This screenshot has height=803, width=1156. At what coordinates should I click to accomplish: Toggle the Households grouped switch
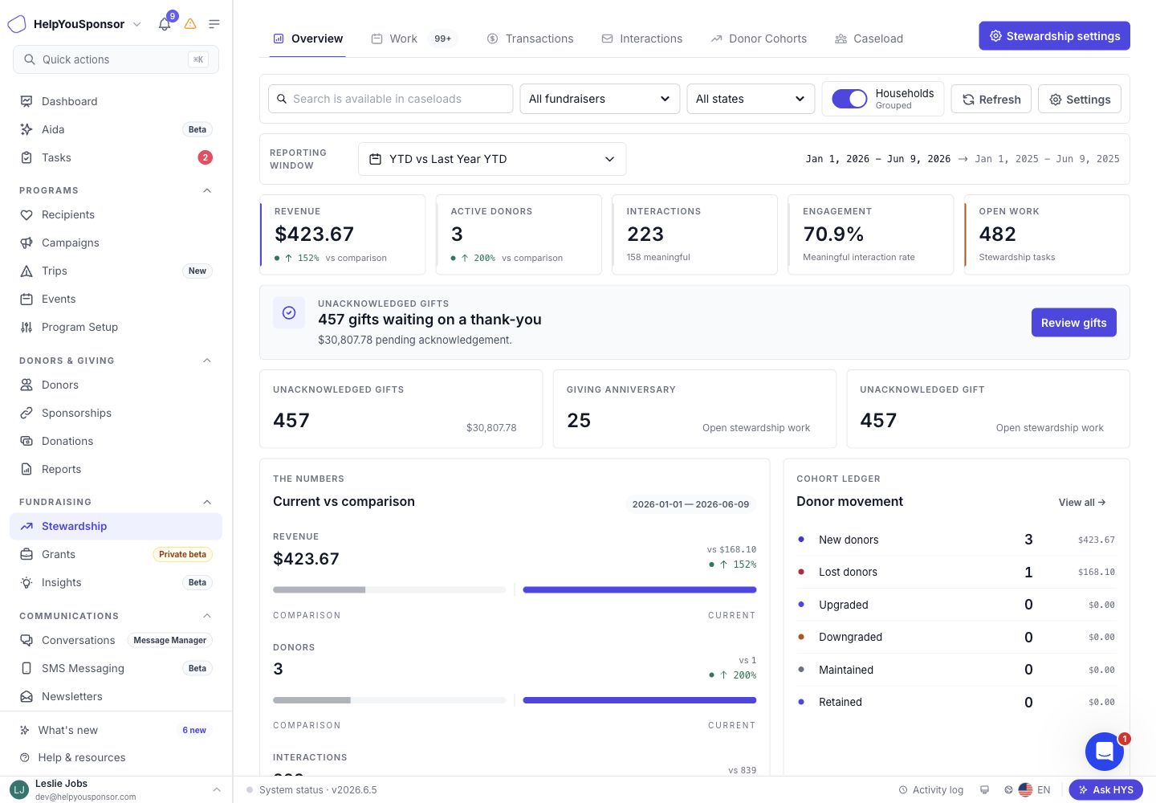click(849, 99)
